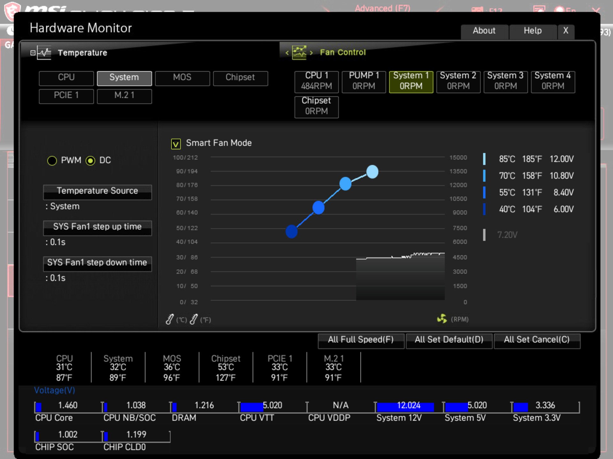
Task: Click the Fahrenheit thermometer icon below graph
Action: [193, 319]
